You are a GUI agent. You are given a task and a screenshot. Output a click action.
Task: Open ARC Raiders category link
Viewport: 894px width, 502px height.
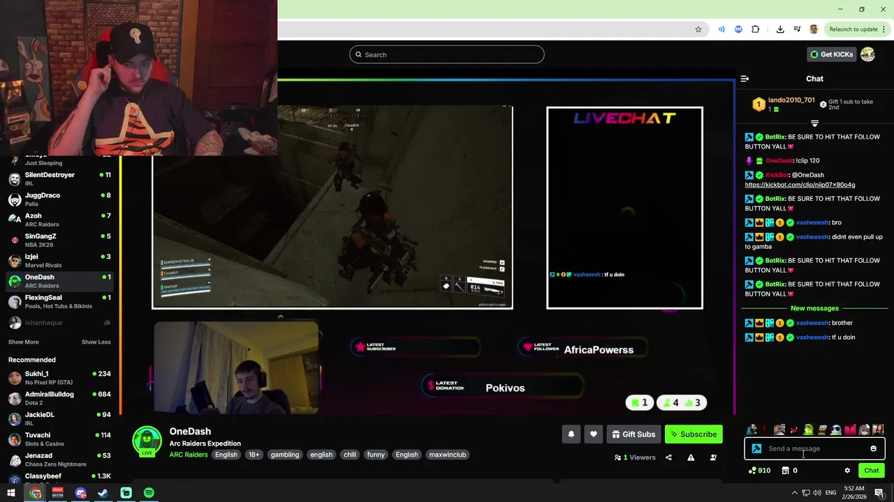189,455
